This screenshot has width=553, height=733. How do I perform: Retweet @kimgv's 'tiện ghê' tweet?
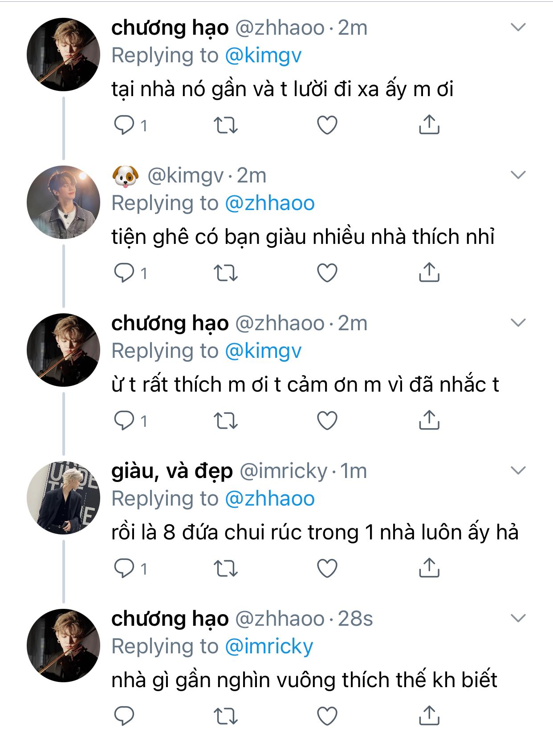click(x=226, y=273)
